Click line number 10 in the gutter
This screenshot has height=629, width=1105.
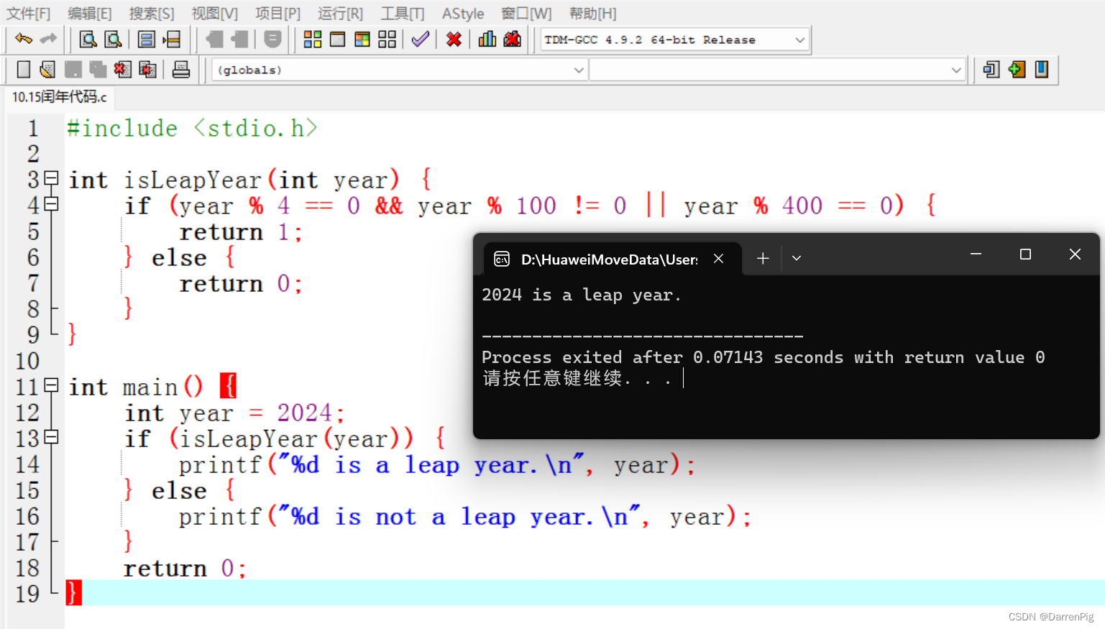(27, 361)
